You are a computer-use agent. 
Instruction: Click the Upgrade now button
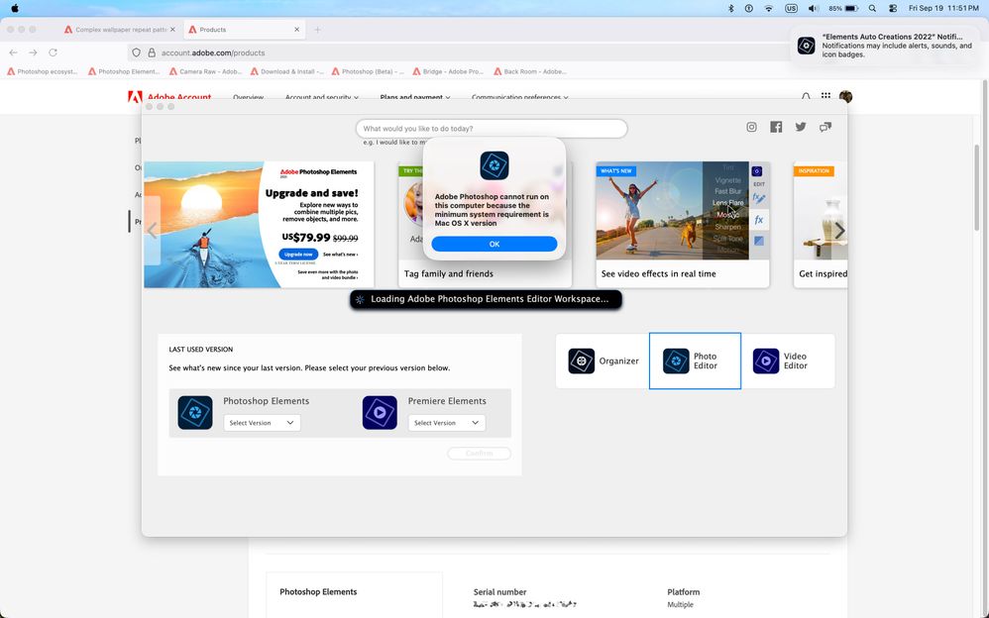pos(298,255)
